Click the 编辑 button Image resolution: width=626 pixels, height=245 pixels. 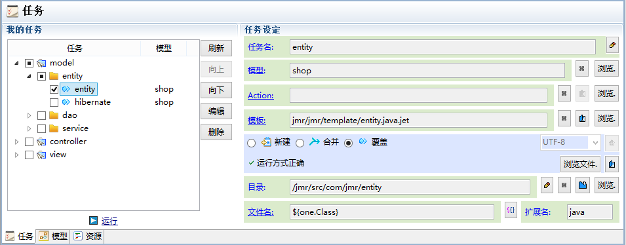216,111
